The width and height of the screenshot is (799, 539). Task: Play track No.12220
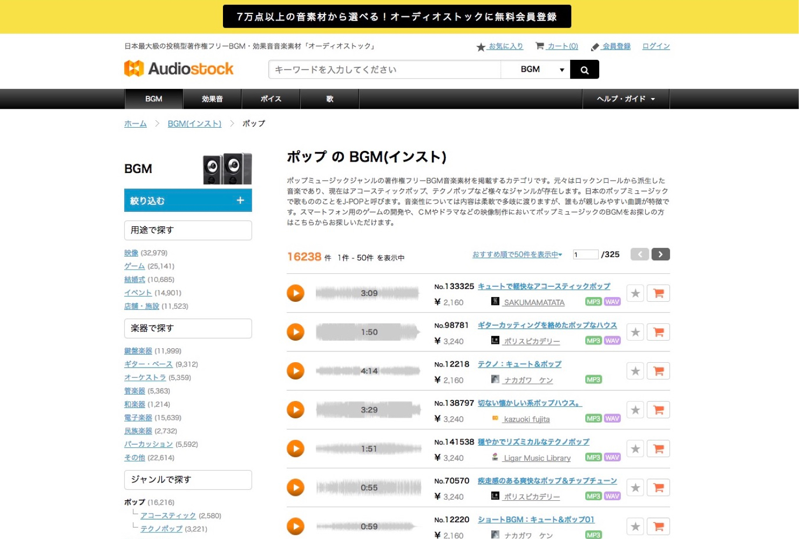pyautogui.click(x=295, y=526)
